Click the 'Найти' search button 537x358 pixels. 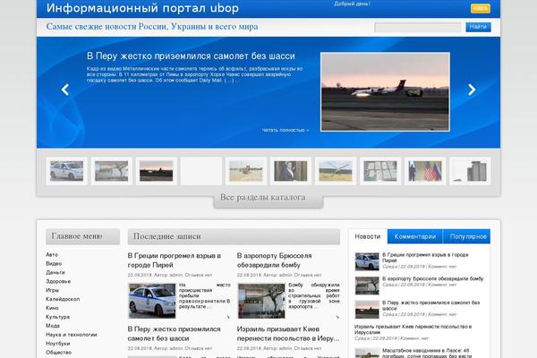coord(478,27)
